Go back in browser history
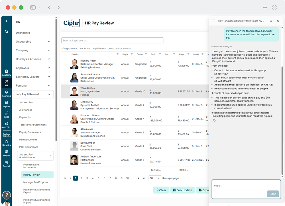The width and height of the screenshot is (285, 206). point(49,7)
